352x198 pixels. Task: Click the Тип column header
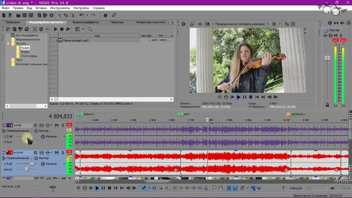click(161, 35)
